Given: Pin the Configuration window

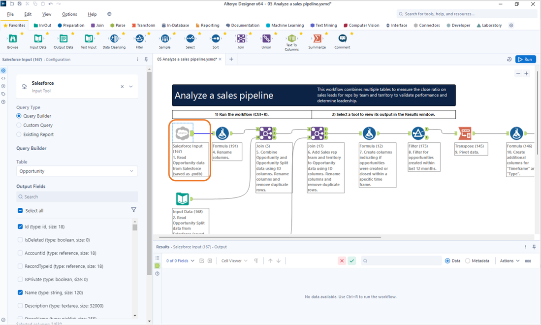Looking at the screenshot, I should (x=146, y=60).
